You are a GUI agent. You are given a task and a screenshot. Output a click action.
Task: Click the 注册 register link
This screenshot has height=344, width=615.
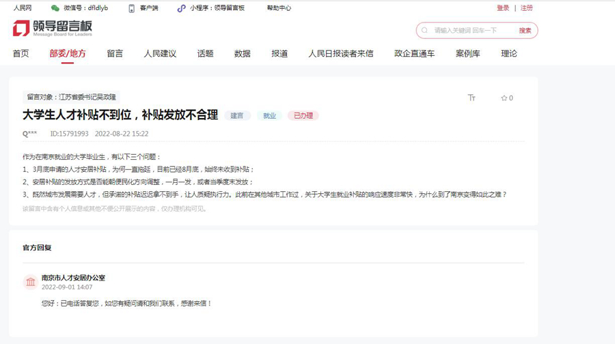pyautogui.click(x=526, y=8)
